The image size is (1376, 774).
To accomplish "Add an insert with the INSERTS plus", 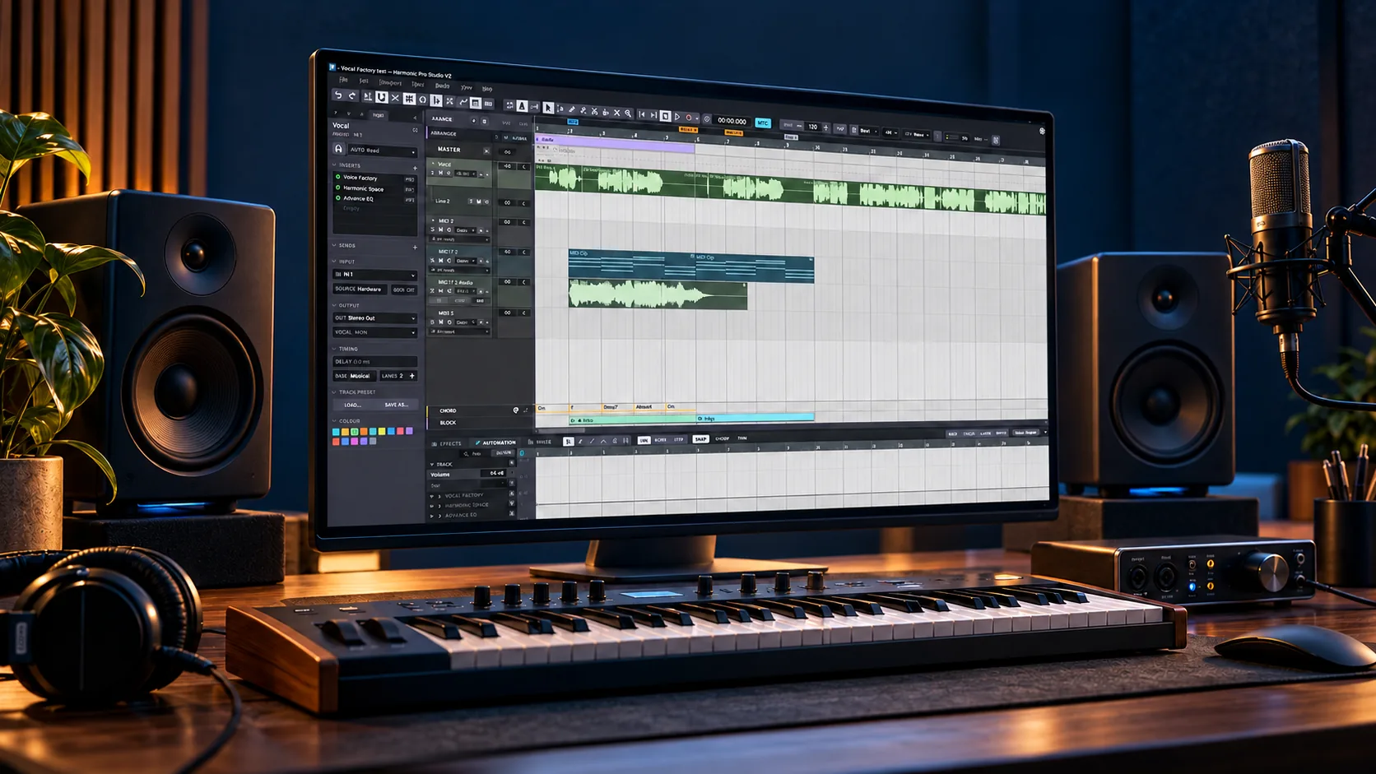I will click(415, 168).
